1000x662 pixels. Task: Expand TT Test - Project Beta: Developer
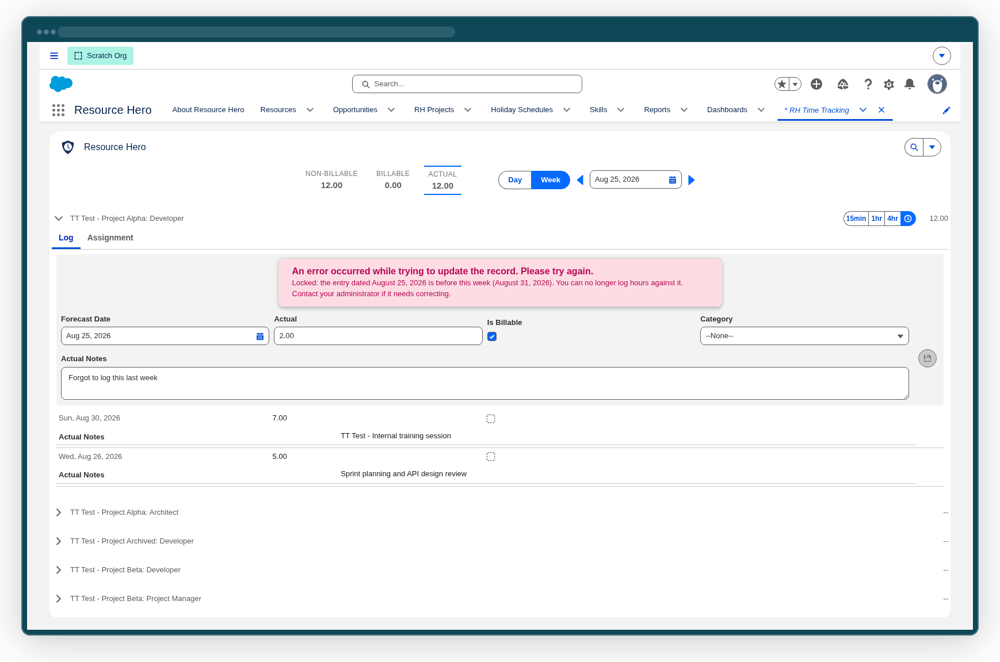pyautogui.click(x=59, y=570)
